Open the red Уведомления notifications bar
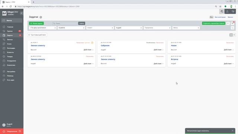238x134 pixels. pyautogui.click(x=12, y=131)
